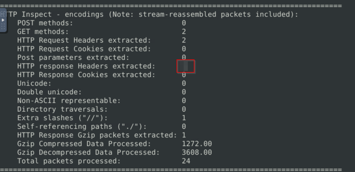Click the Gzip Decompressed value 3608.00
The image size is (355, 172).
tap(197, 152)
